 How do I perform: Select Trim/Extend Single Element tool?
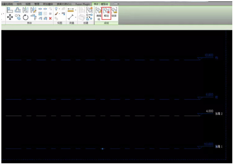coord(40,18)
